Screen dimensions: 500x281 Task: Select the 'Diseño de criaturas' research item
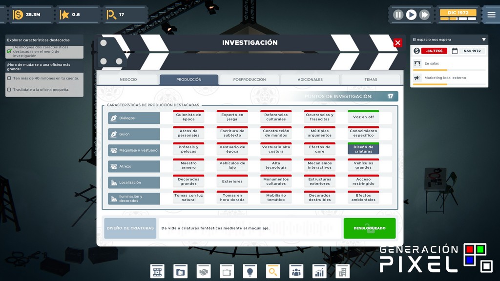tap(363, 148)
